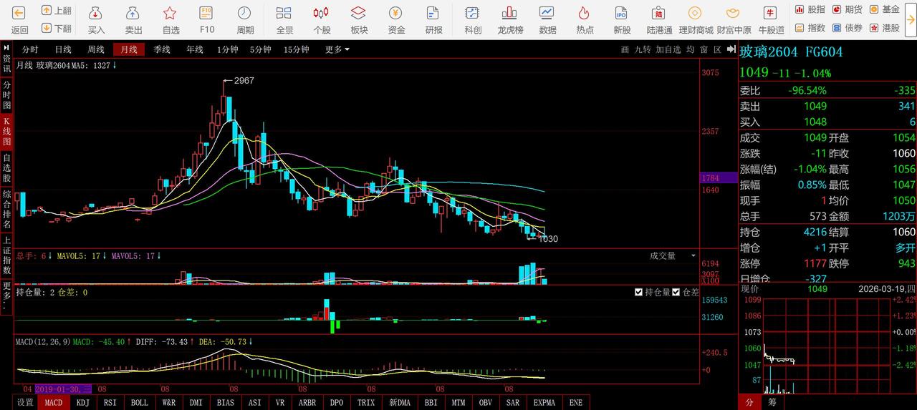Open the 板块 sectors icon
917x410 pixels.
pyautogui.click(x=359, y=13)
